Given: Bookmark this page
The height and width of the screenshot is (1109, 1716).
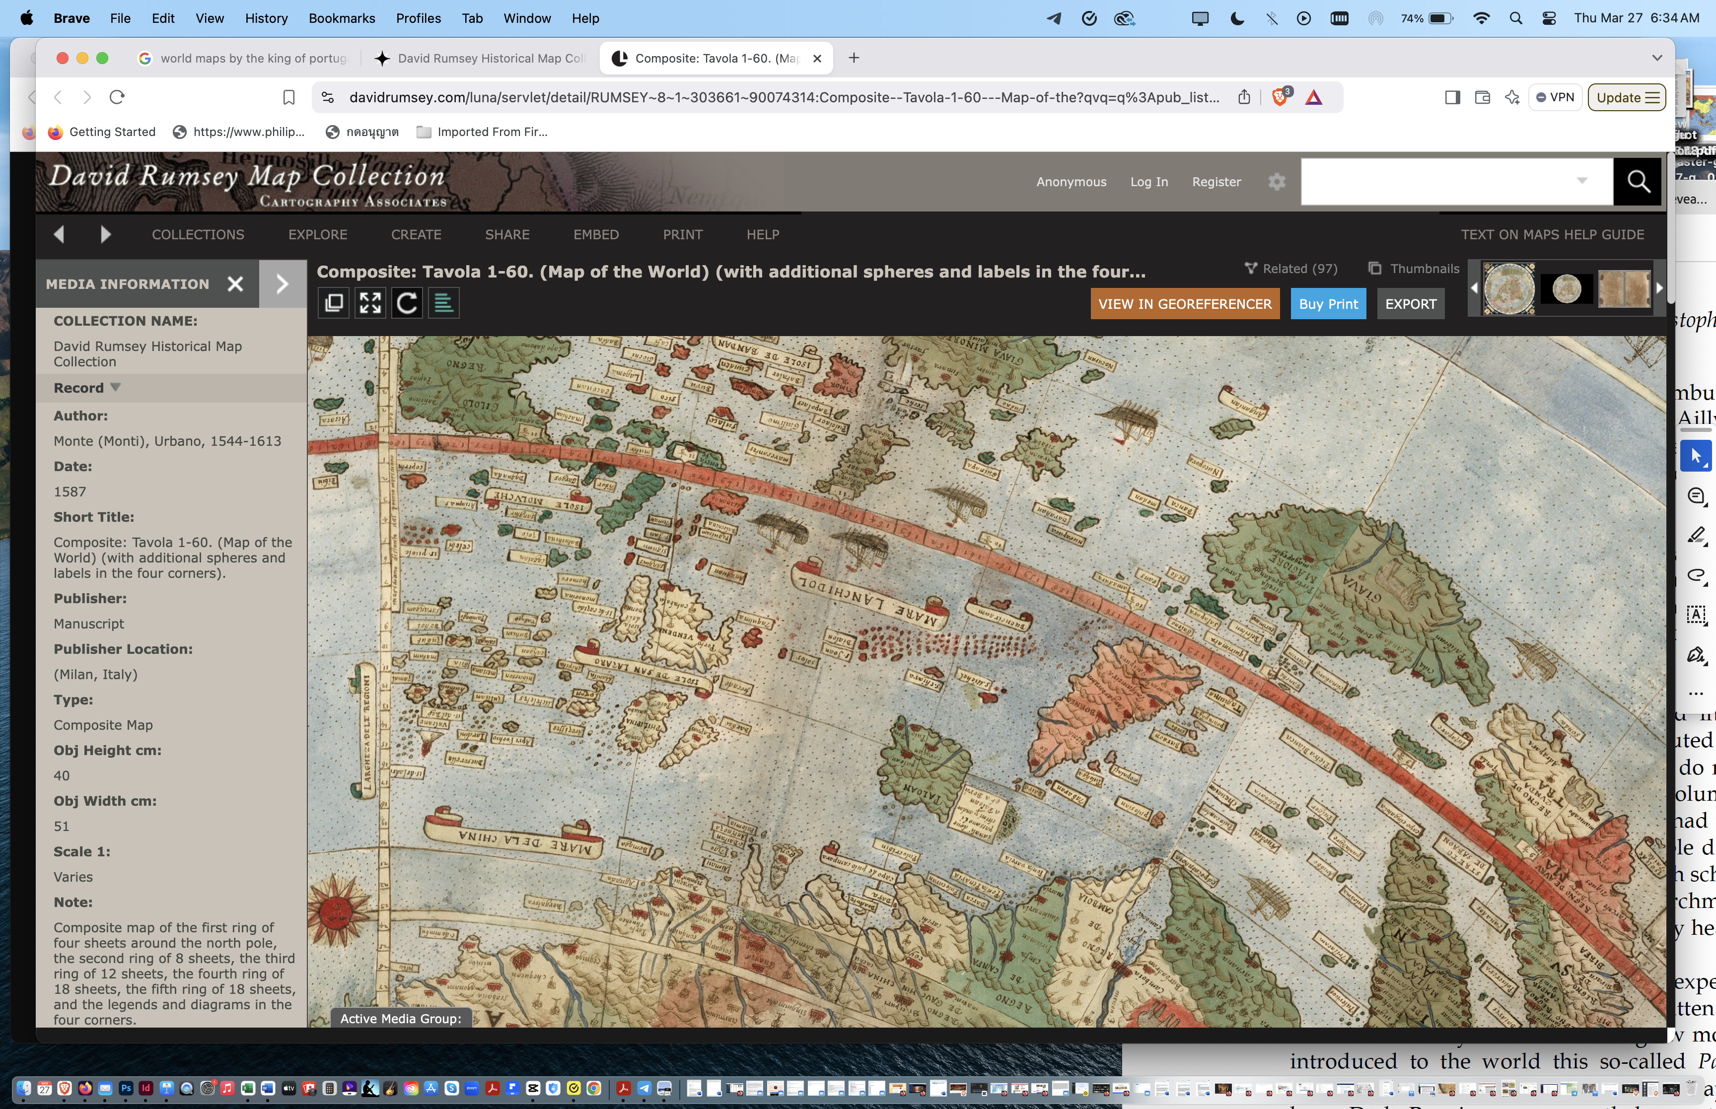Looking at the screenshot, I should [x=289, y=97].
